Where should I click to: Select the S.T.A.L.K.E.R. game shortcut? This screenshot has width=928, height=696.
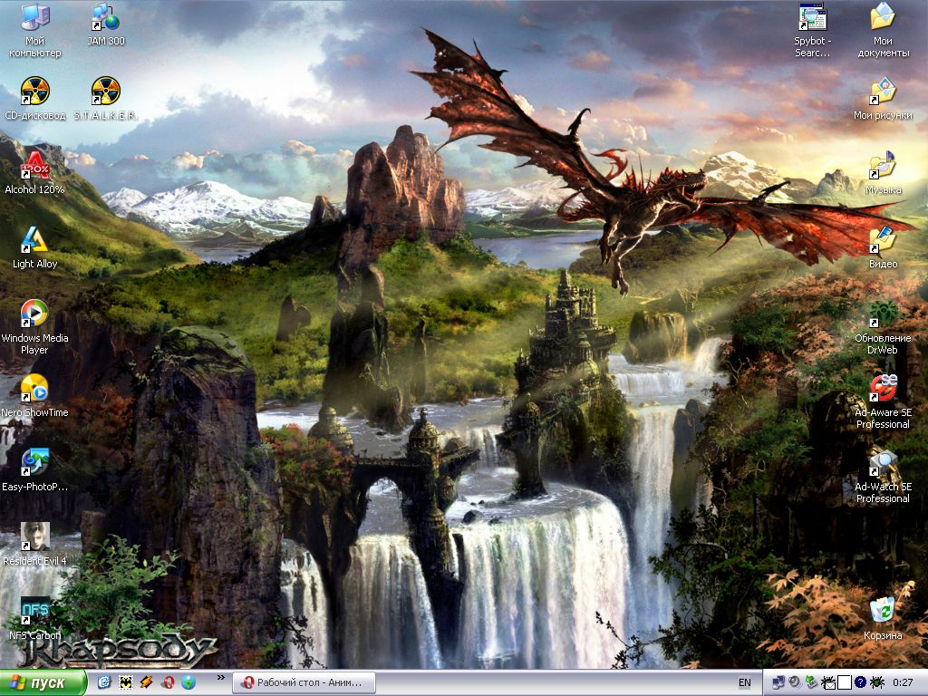[x=106, y=99]
